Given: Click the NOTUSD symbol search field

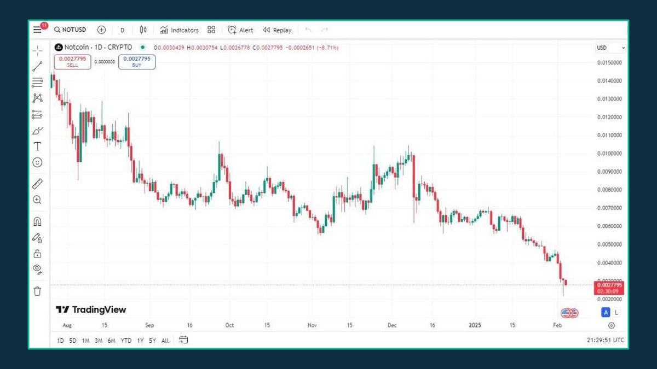Looking at the screenshot, I should click(x=71, y=30).
